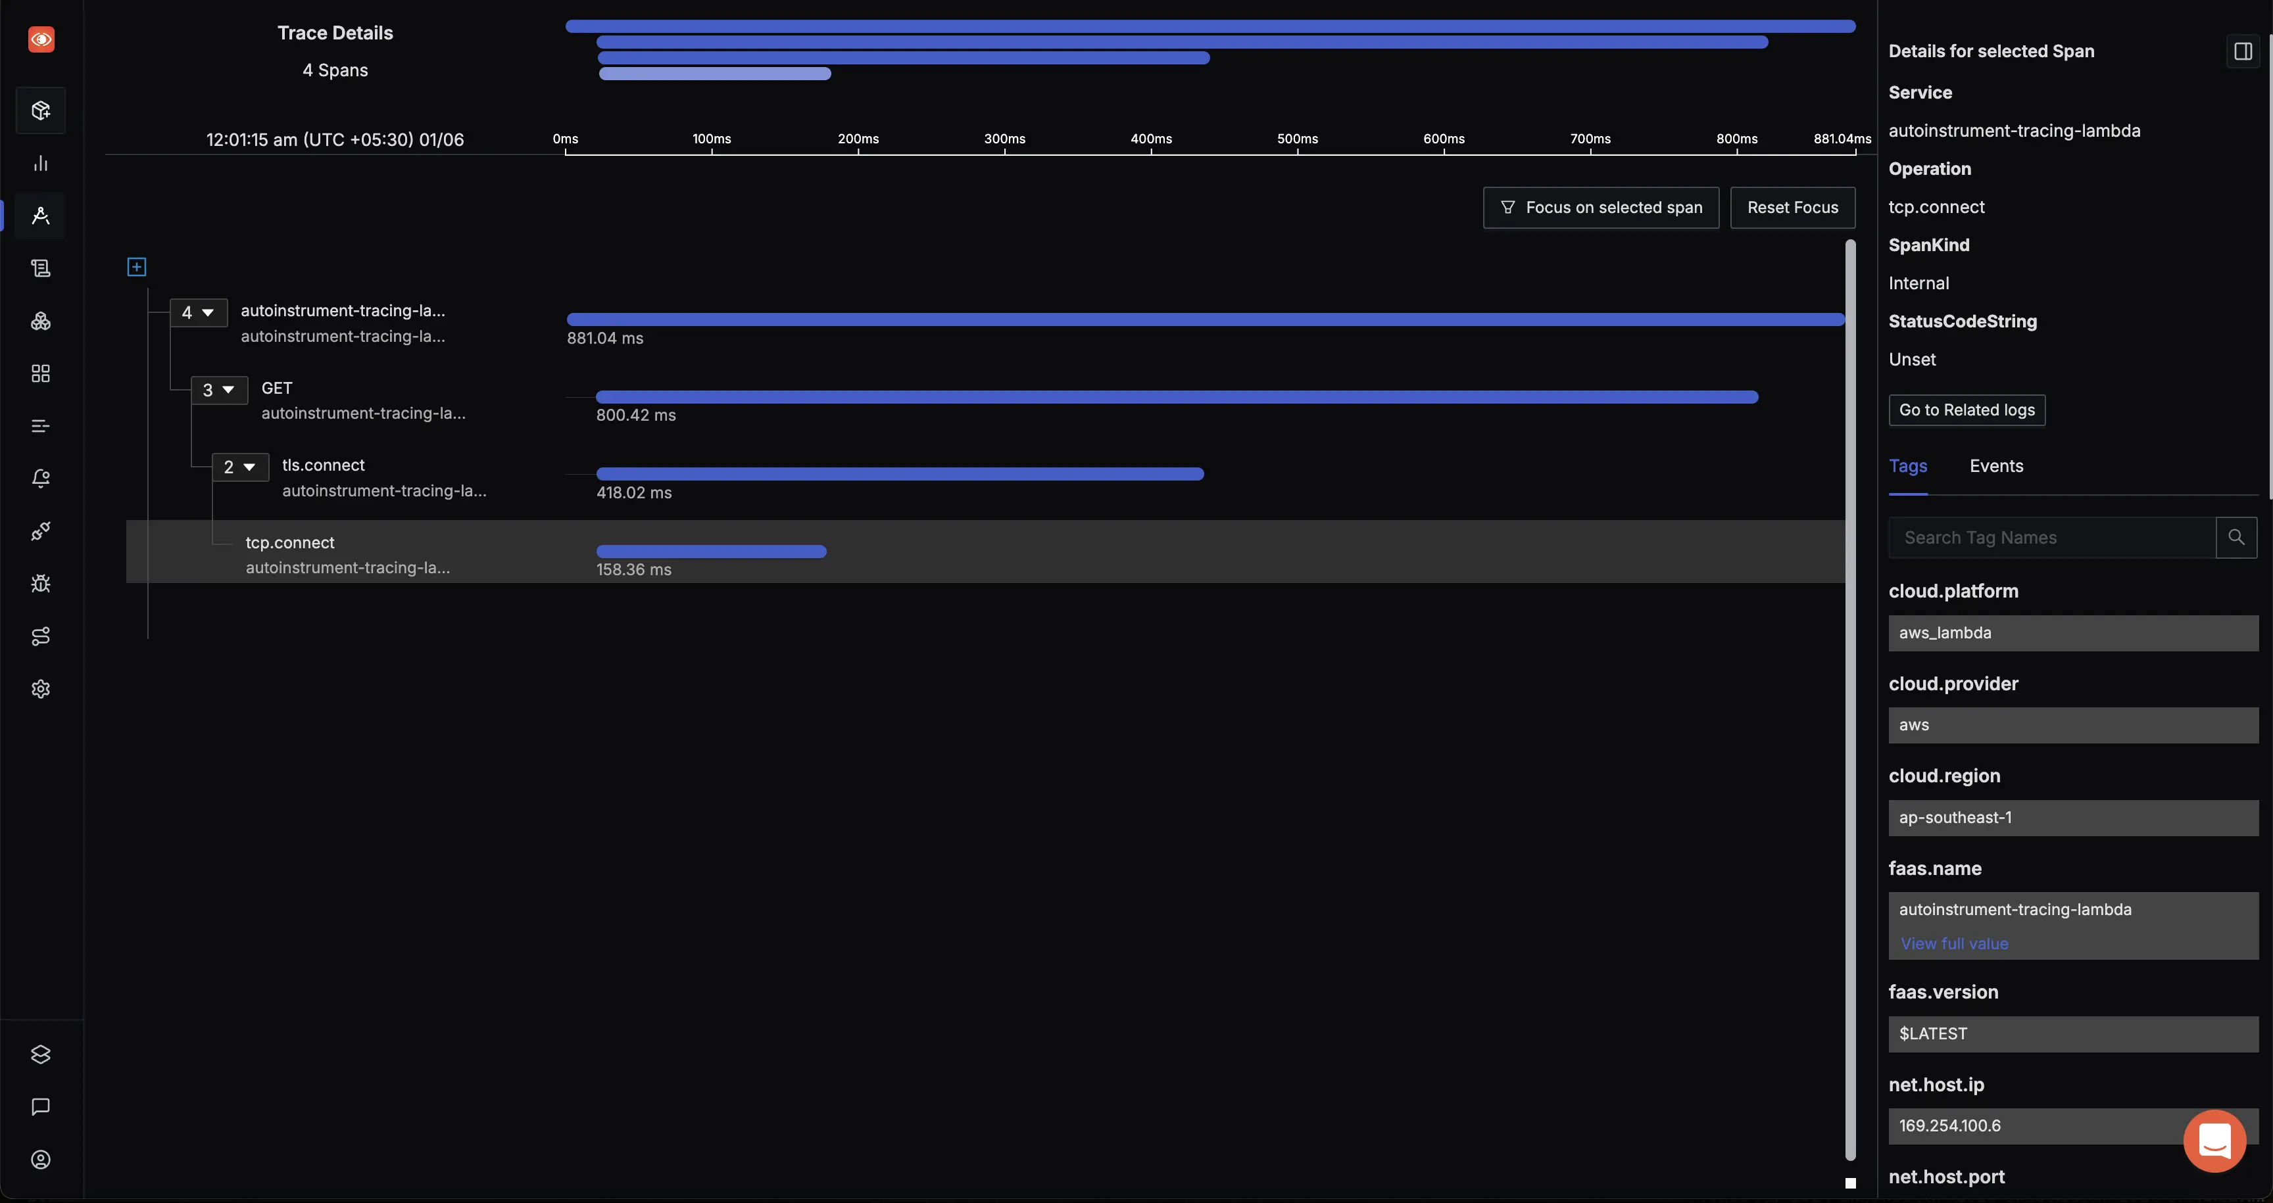Click the ap-southeast-1 region value
The image size is (2273, 1203).
(2074, 818)
